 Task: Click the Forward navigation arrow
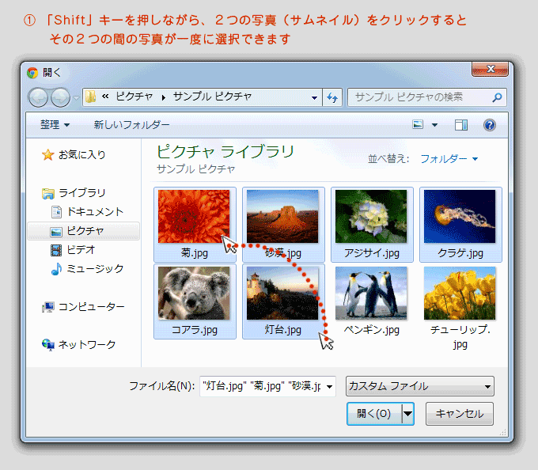click(x=60, y=98)
